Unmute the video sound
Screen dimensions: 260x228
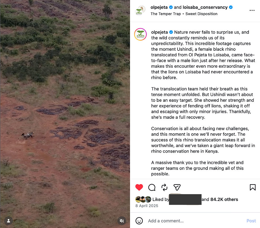pyautogui.click(x=122, y=221)
